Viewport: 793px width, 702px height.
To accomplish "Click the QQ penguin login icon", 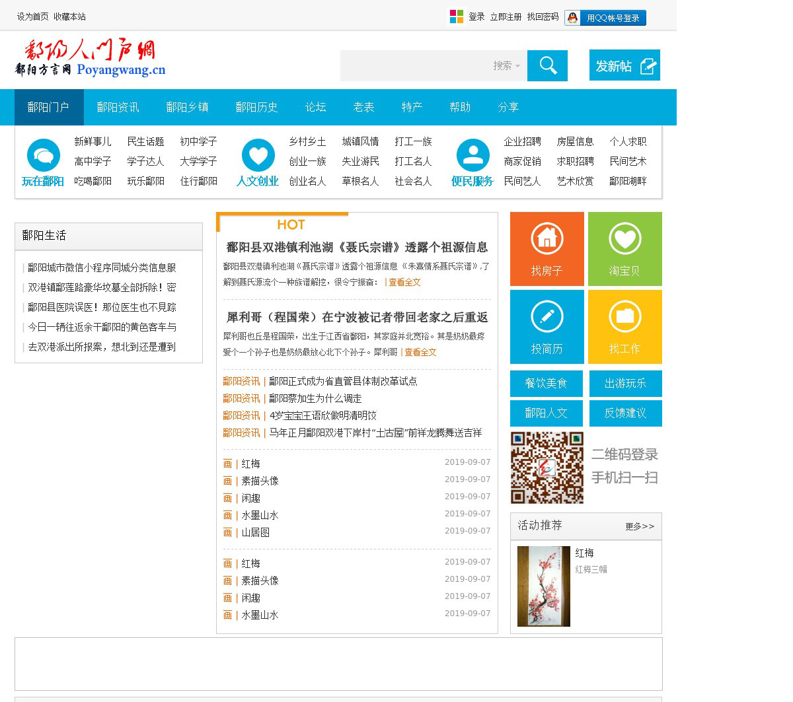I will pos(572,18).
